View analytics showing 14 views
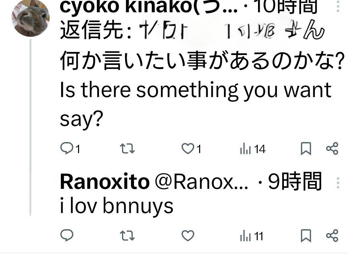 coord(252,149)
